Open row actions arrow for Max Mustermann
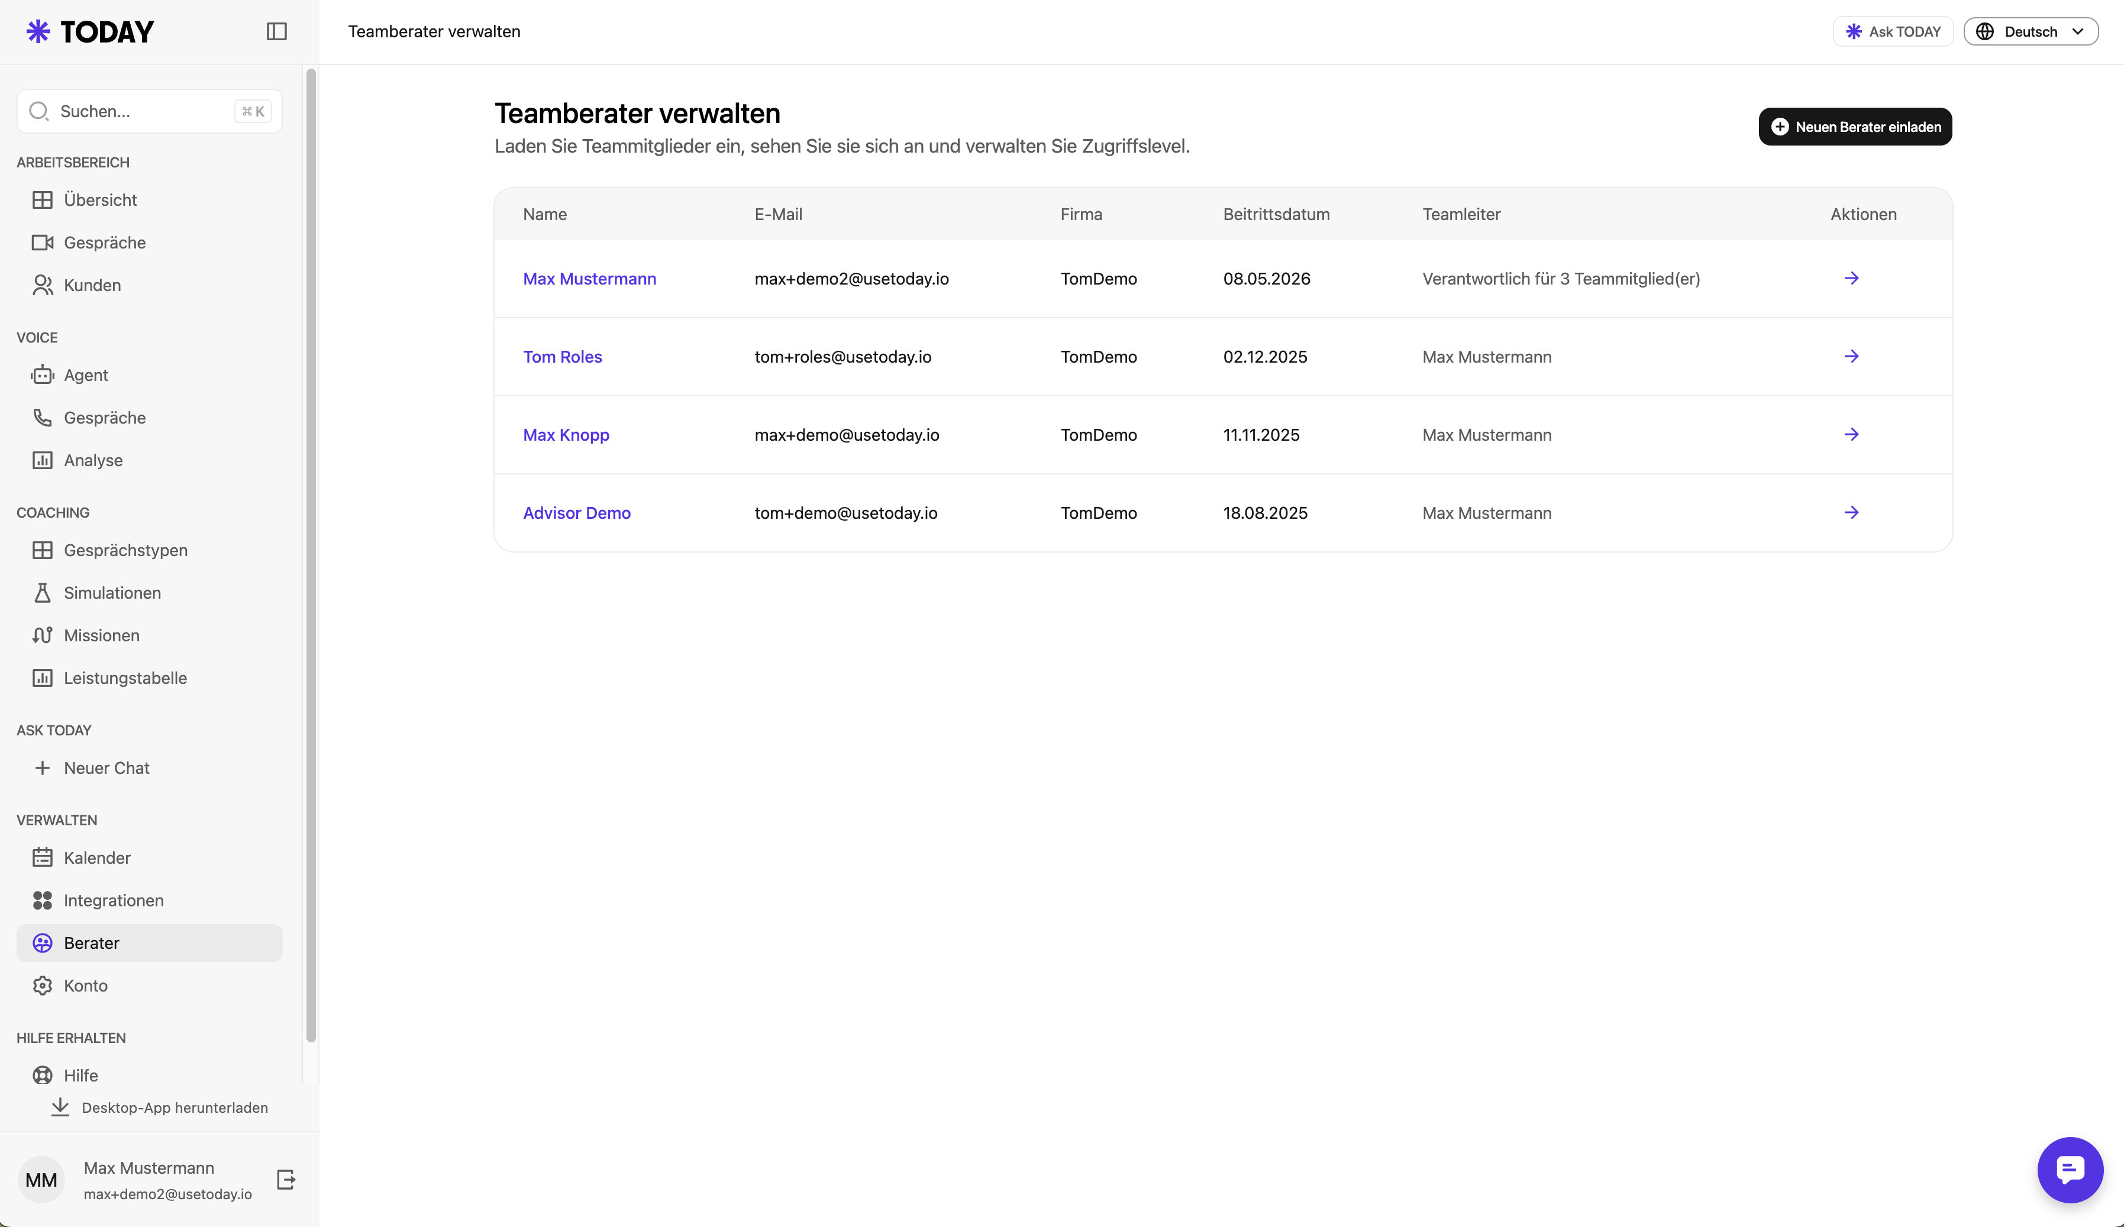 pos(1851,278)
